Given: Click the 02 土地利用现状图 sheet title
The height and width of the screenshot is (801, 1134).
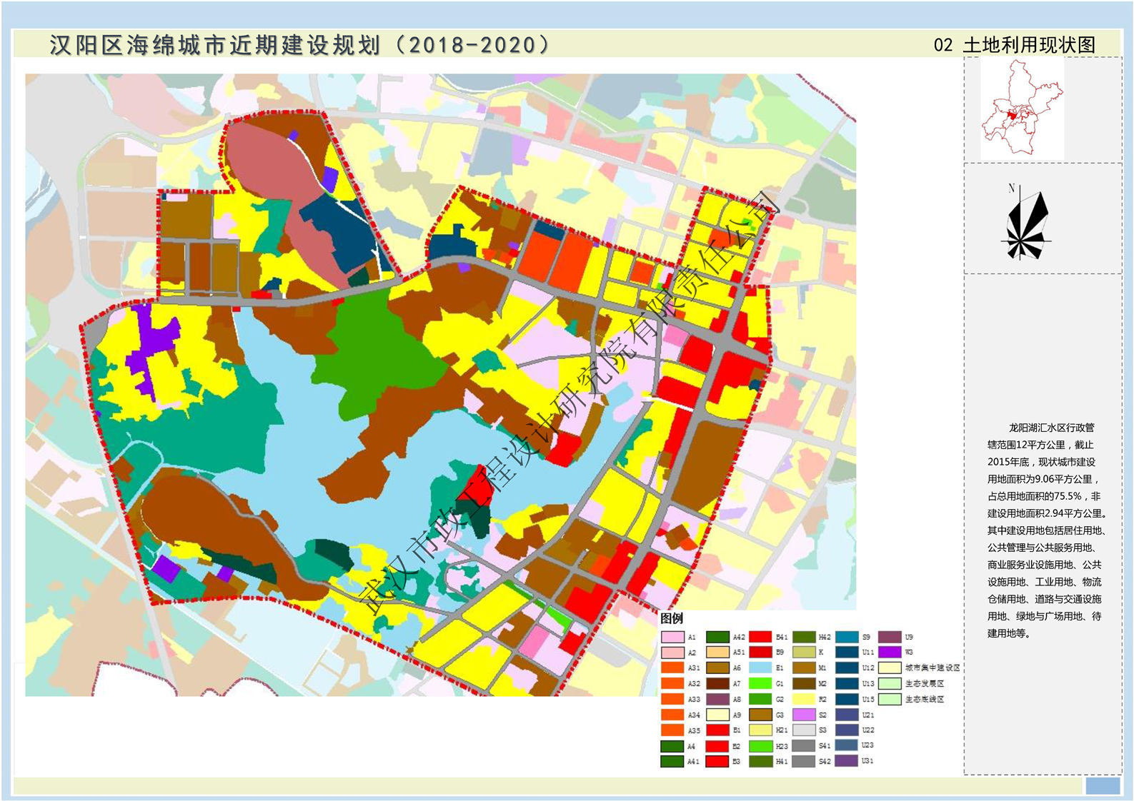Looking at the screenshot, I should 1015,45.
